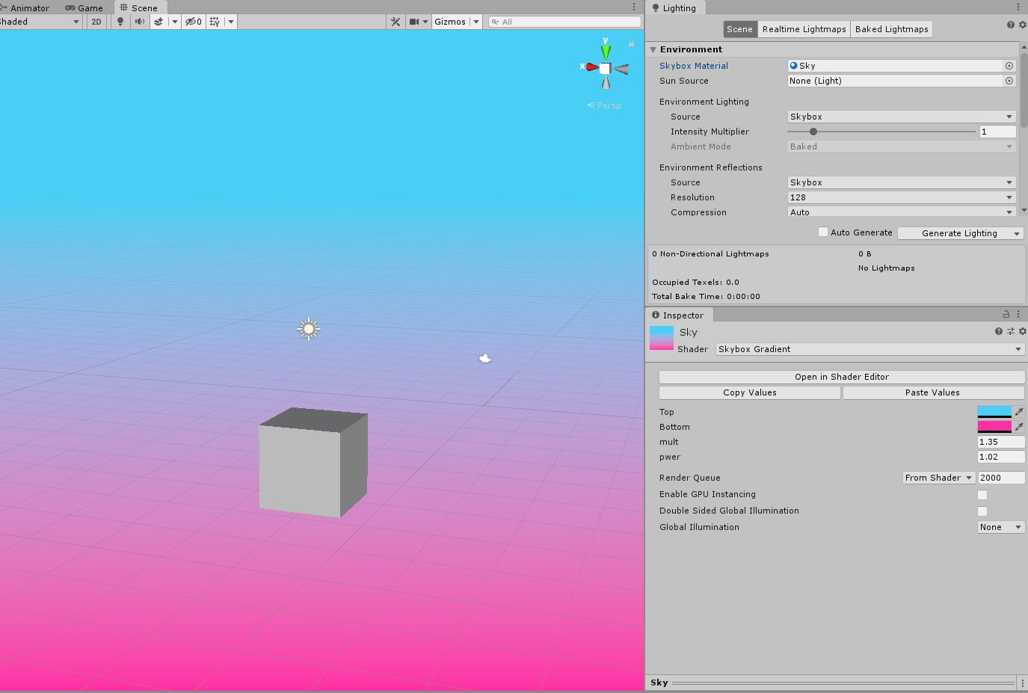The height and width of the screenshot is (693, 1028).
Task: Toggle hidden objects visibility icon showing 0
Action: 194,22
